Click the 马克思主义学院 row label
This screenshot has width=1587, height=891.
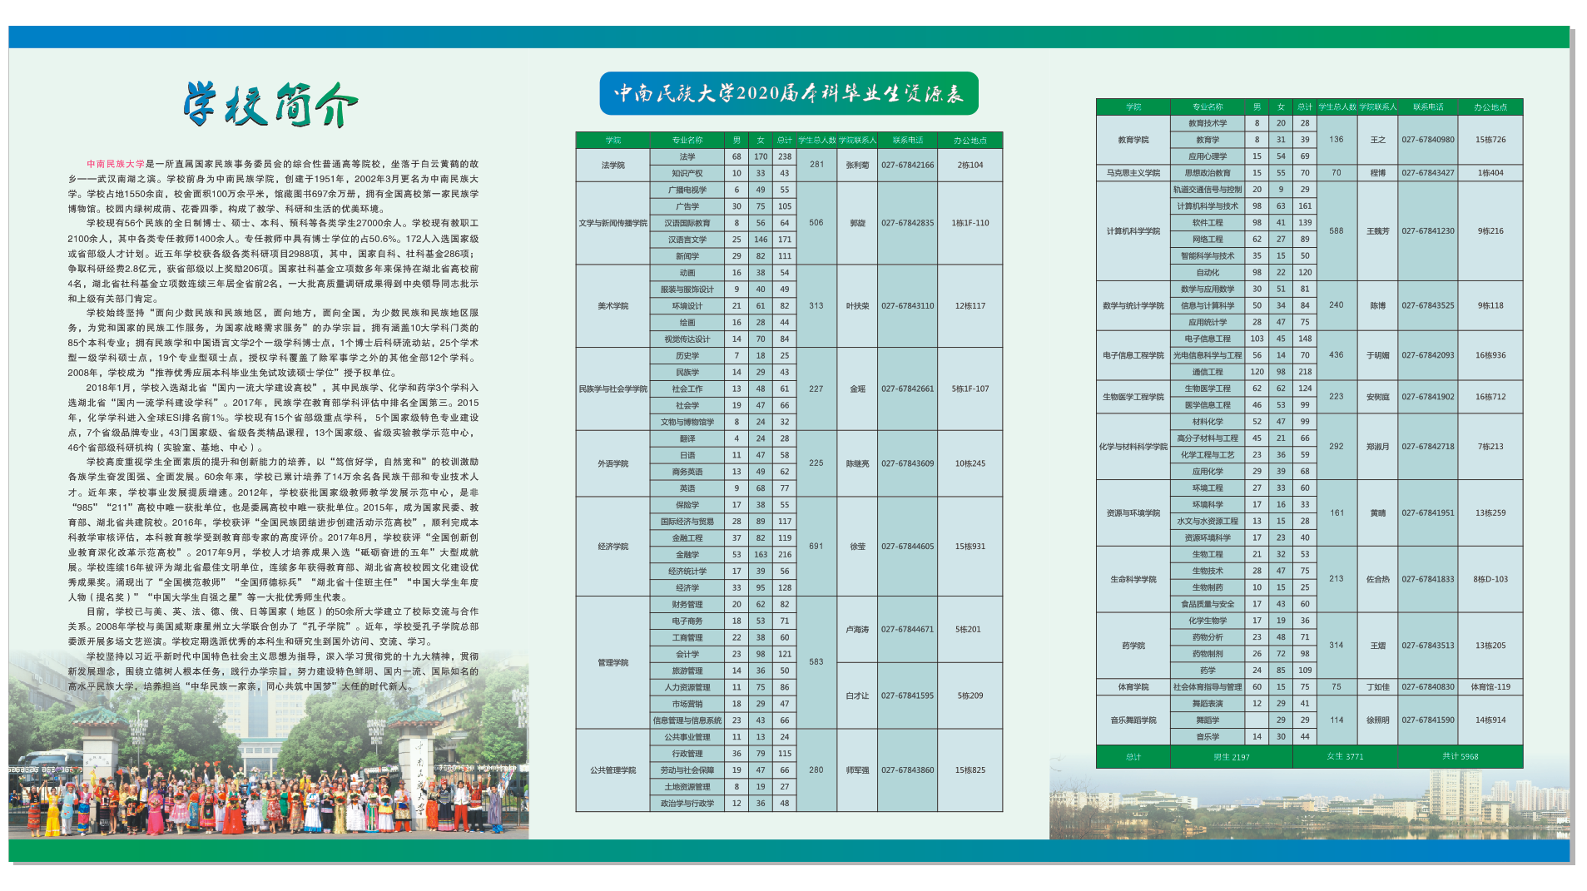pyautogui.click(x=1133, y=173)
